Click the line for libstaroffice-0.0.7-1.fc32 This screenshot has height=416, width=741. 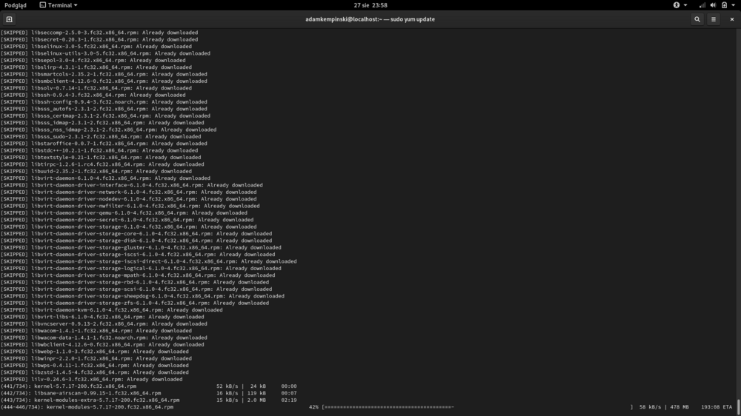pos(102,144)
